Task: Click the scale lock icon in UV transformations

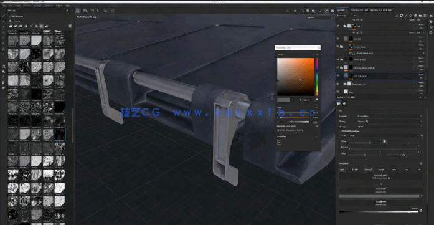Action: tap(384, 141)
